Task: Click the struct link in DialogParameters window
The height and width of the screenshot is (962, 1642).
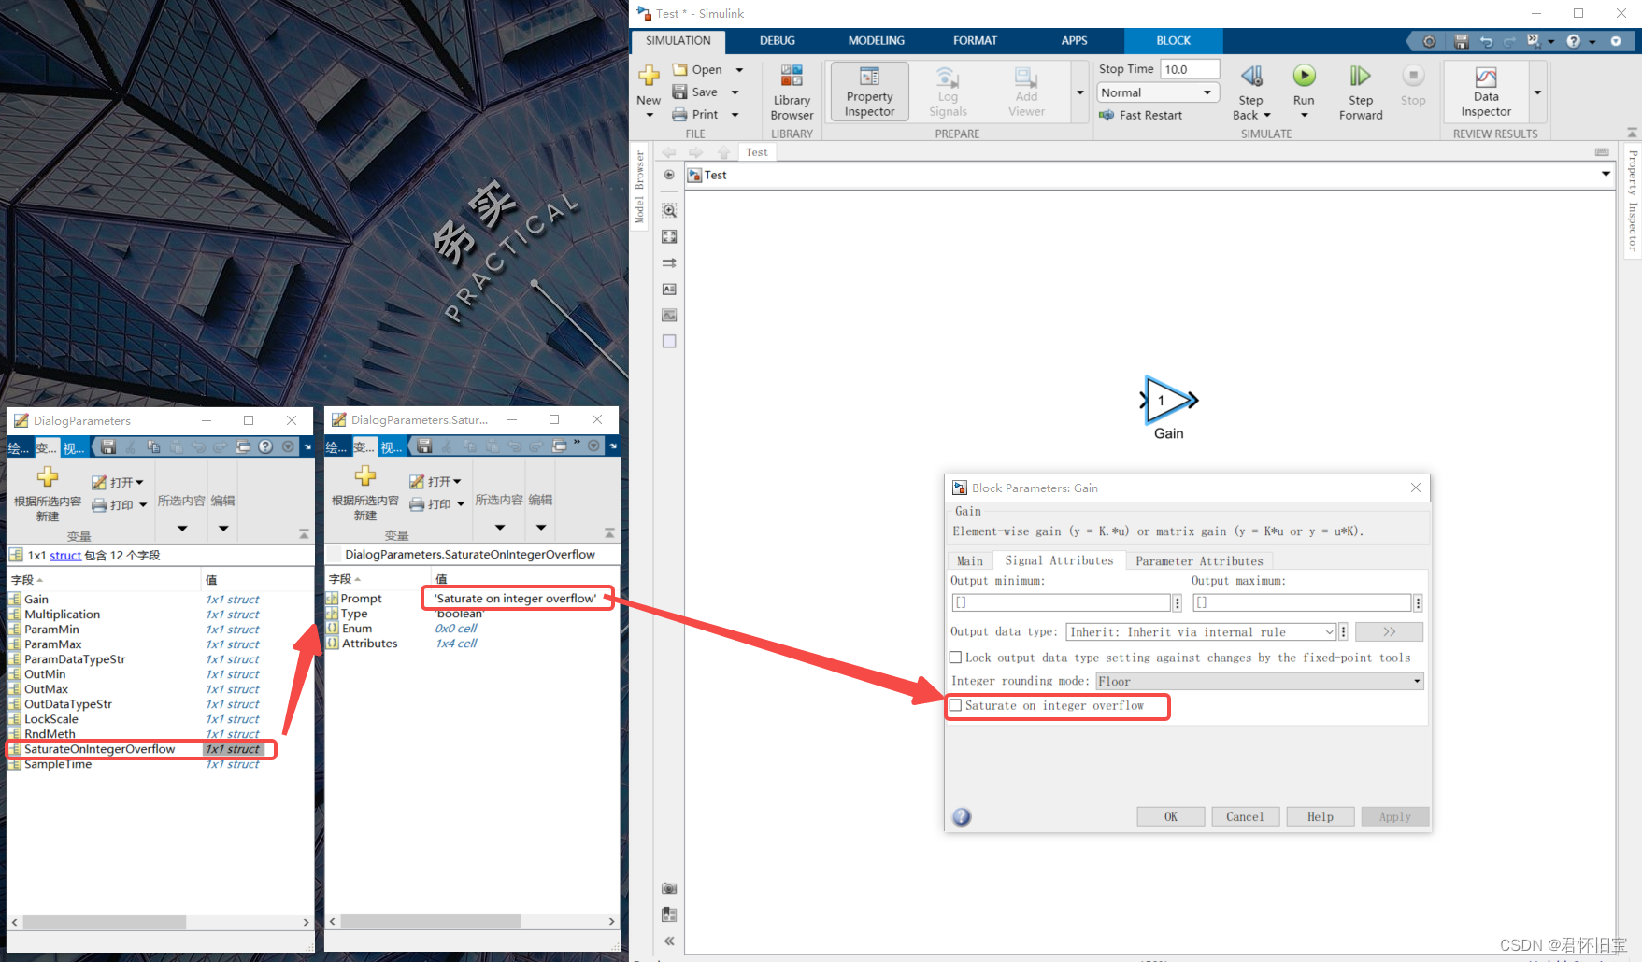Action: (65, 555)
